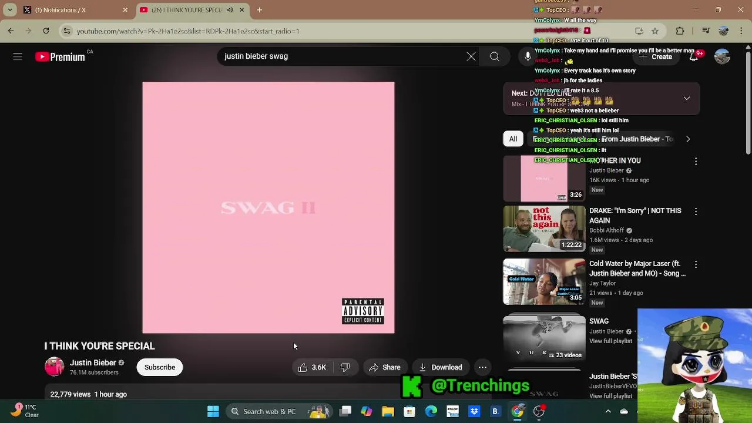Open Chrome three-dot menu
The image size is (752, 423).
(x=741, y=31)
